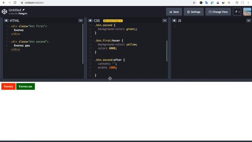Click the Change View button
This screenshot has width=252, height=142.
tap(218, 12)
